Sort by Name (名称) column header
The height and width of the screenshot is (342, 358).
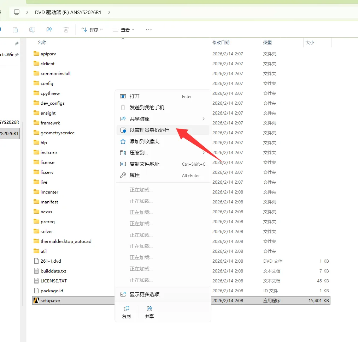click(42, 42)
